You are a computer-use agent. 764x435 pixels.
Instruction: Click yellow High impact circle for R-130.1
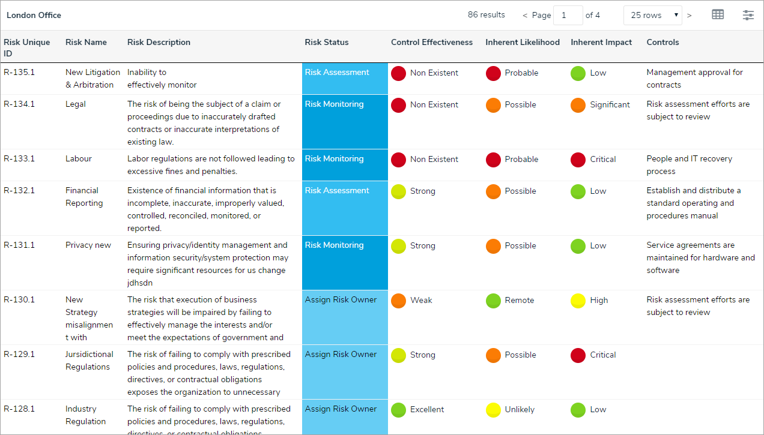click(578, 301)
